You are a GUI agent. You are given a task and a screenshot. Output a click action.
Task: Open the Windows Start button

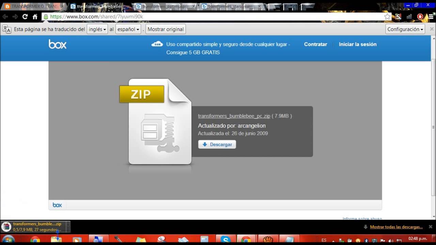8,240
